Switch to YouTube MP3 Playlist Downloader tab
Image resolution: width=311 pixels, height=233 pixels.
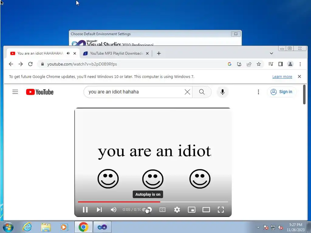click(116, 53)
